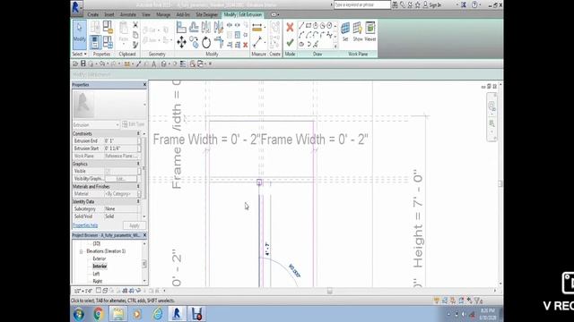Select the Modify arrow tool
The height and width of the screenshot is (322, 574).
[80, 35]
